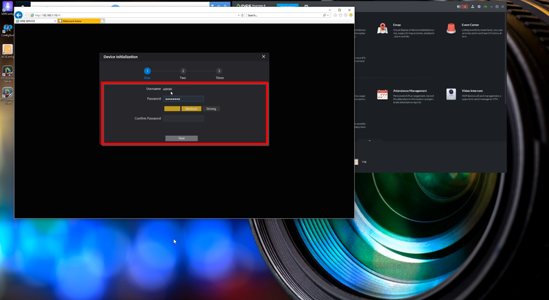Expand the small arrow in DSS window

point(369,141)
